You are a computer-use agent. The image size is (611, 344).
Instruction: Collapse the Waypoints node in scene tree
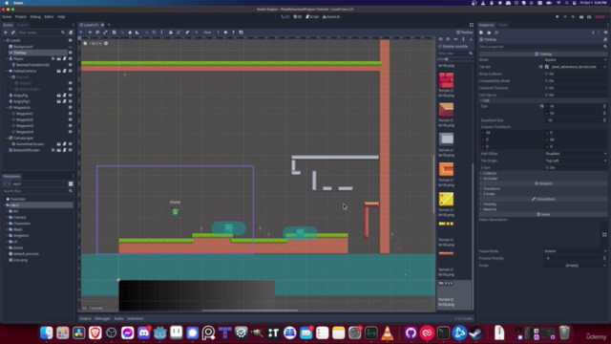coord(8,108)
